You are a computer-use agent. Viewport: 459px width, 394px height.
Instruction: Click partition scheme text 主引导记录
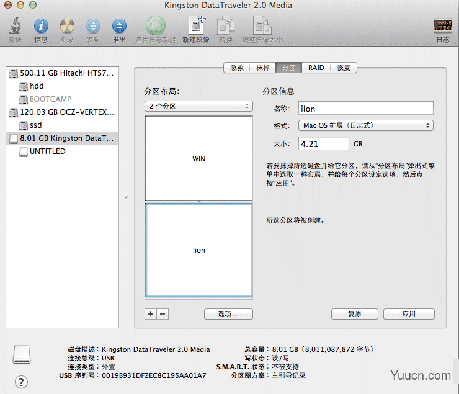pyautogui.click(x=288, y=375)
